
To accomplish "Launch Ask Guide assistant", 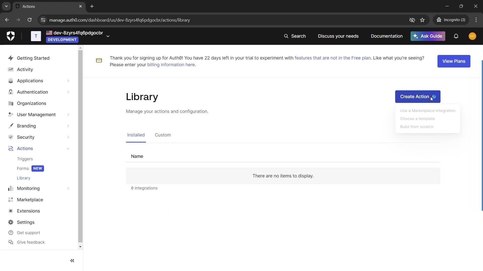I will [428, 36].
